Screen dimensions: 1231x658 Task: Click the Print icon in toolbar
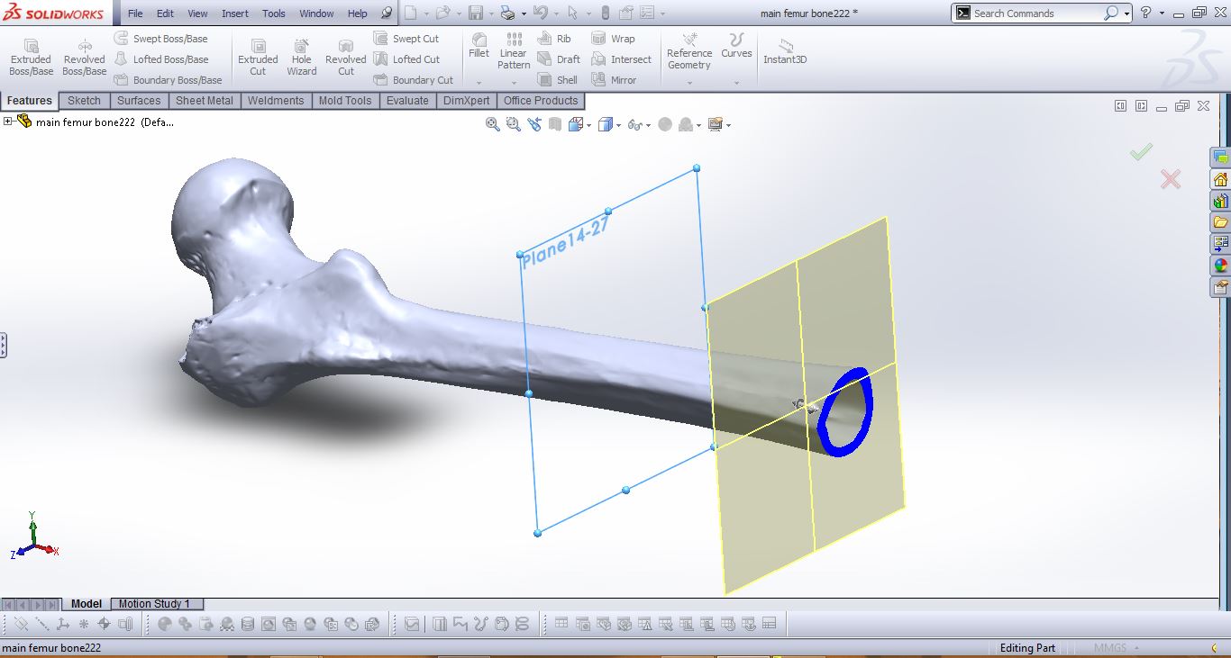coord(507,14)
